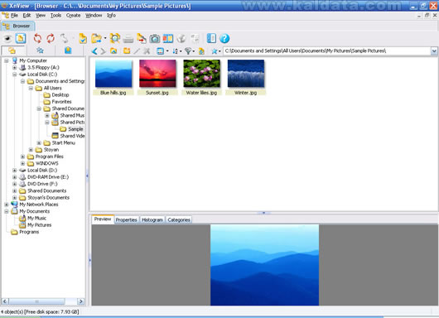Click the folder with checkmark icon
This screenshot has height=318, width=439.
(x=83, y=38)
